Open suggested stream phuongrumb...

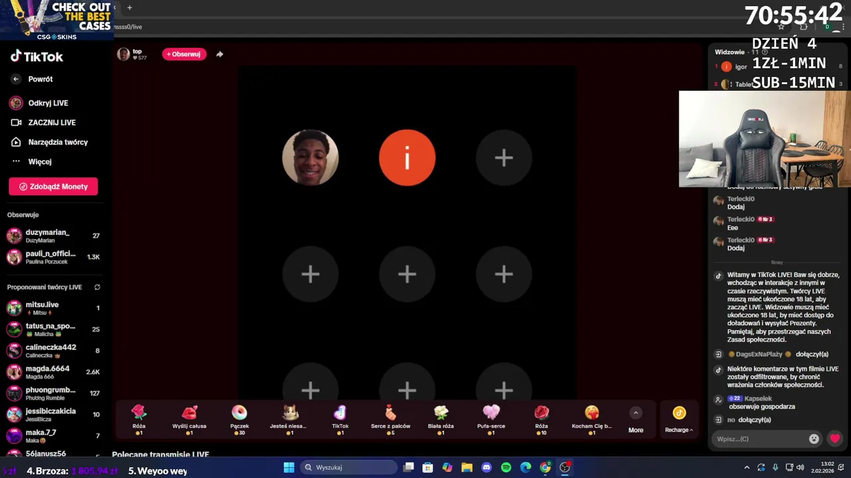tap(53, 393)
